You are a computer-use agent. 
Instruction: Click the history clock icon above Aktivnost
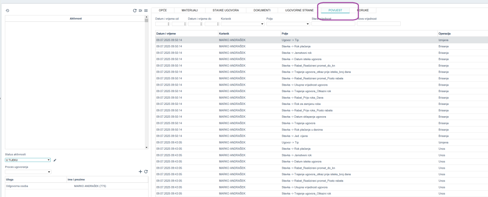(x=7, y=11)
